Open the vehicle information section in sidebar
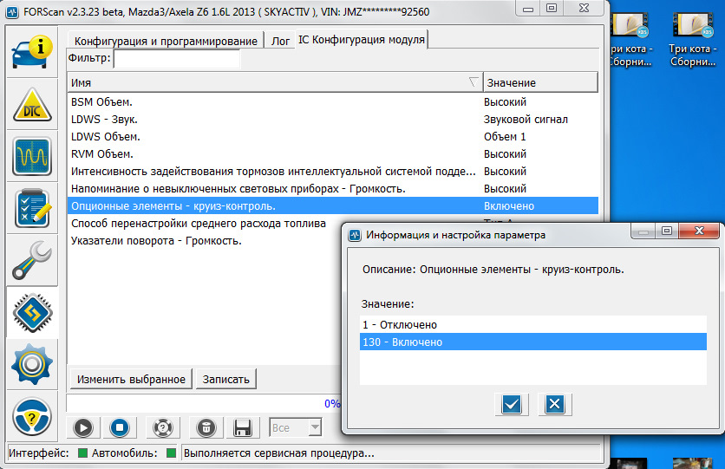This screenshot has width=725, height=469. (x=32, y=52)
